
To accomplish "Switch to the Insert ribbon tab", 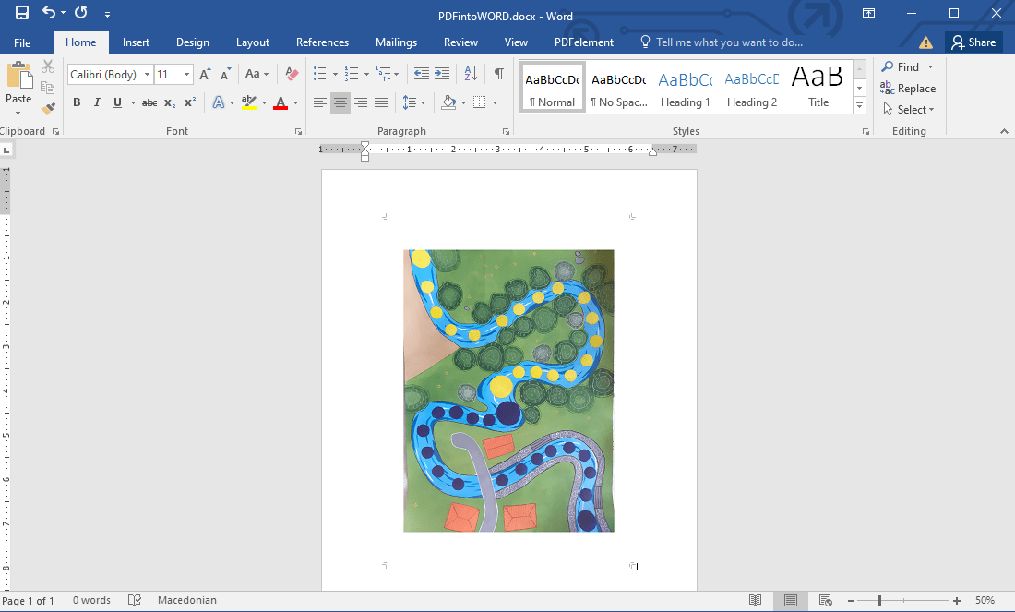I will [136, 42].
